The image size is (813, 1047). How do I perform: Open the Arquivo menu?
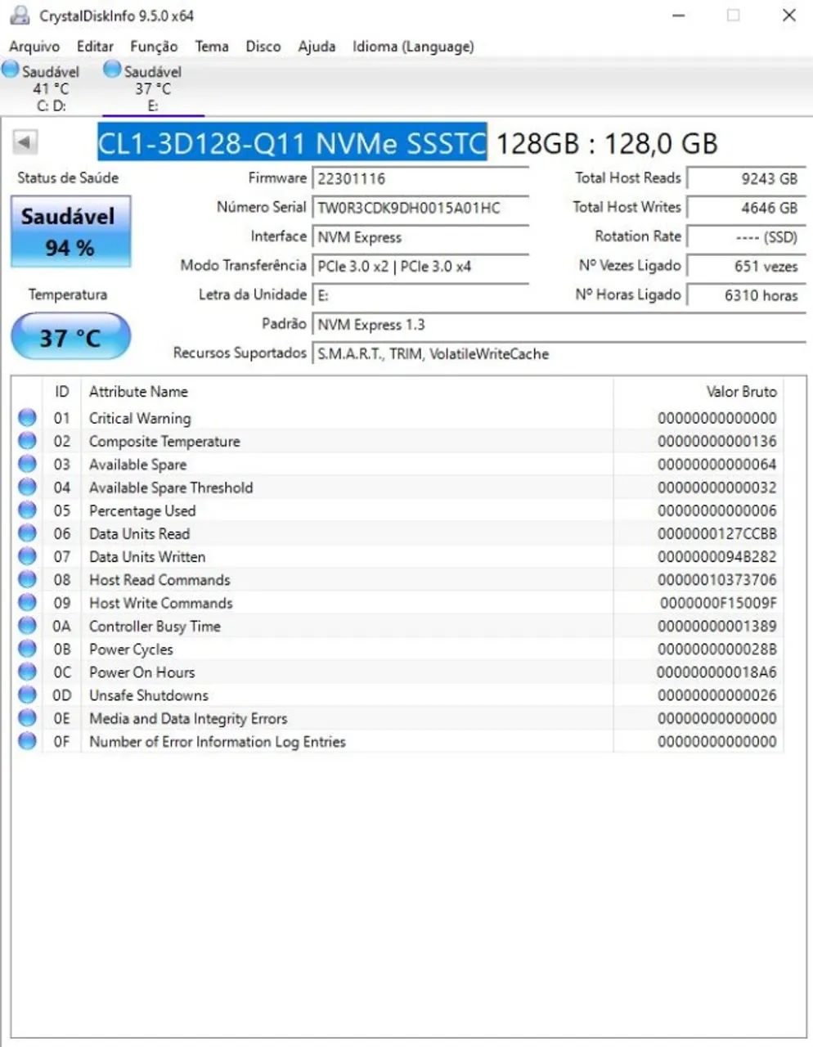click(x=34, y=47)
